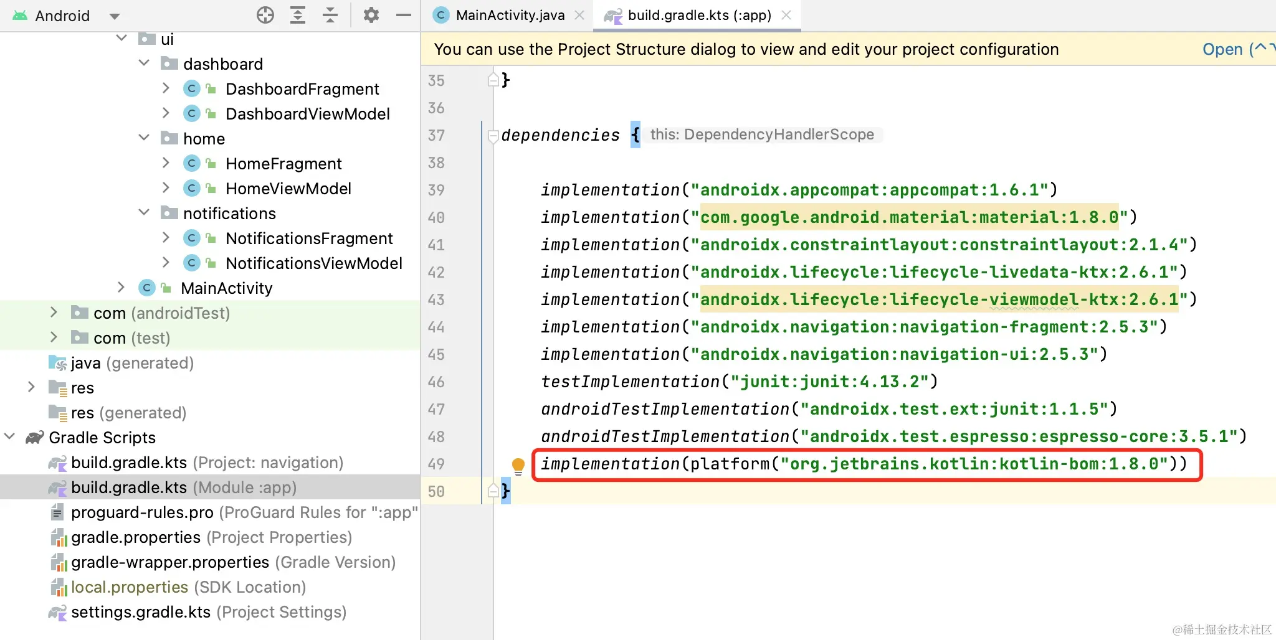Expand DashboardViewModel class node
The width and height of the screenshot is (1276, 640).
[166, 113]
